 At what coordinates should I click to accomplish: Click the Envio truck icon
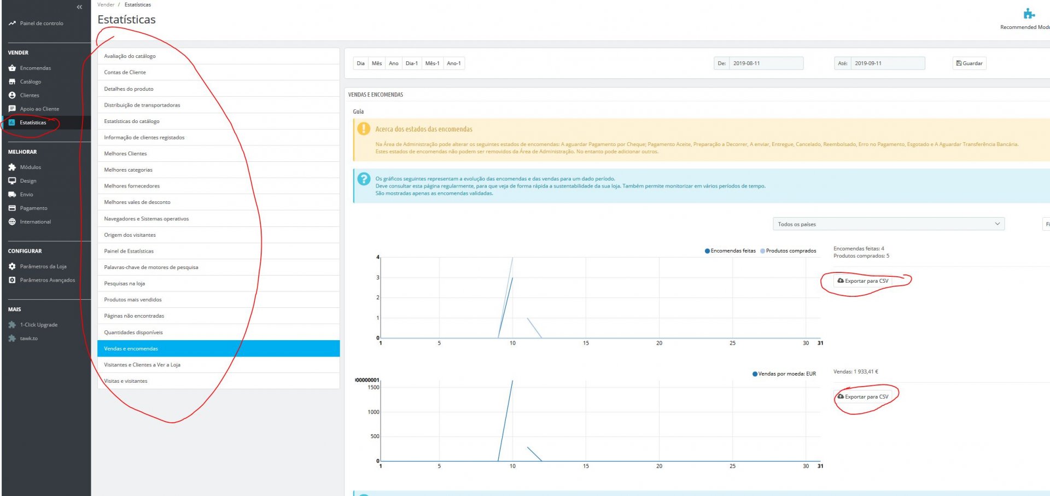coord(12,195)
